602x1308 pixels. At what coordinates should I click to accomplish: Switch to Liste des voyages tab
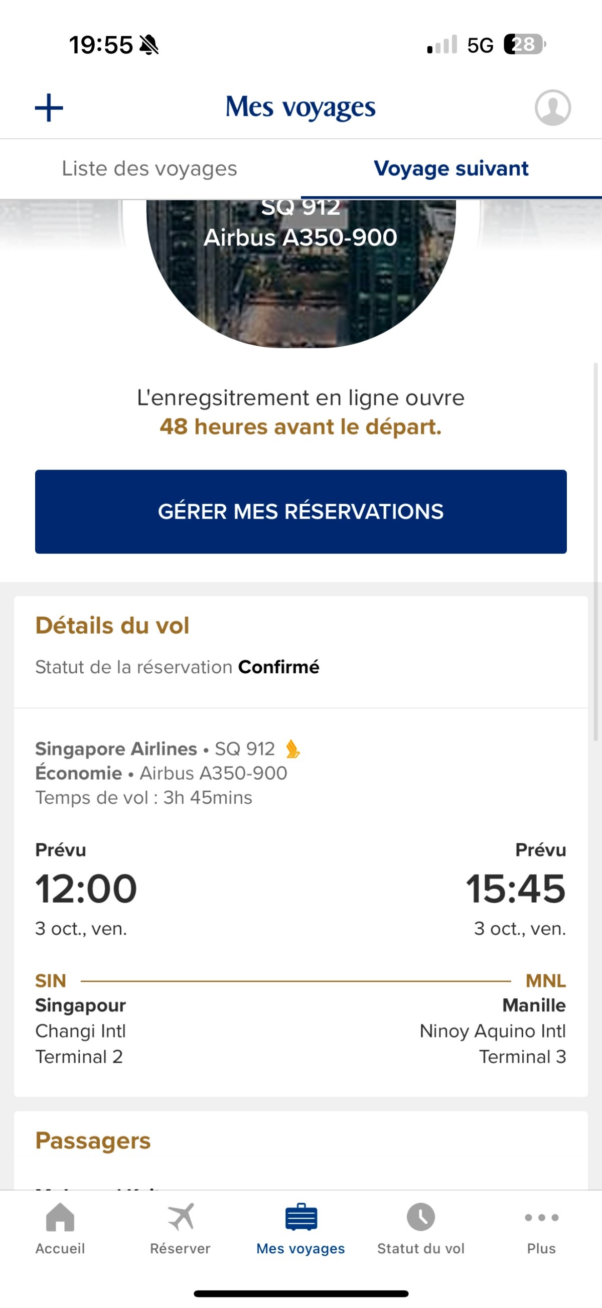pos(149,169)
